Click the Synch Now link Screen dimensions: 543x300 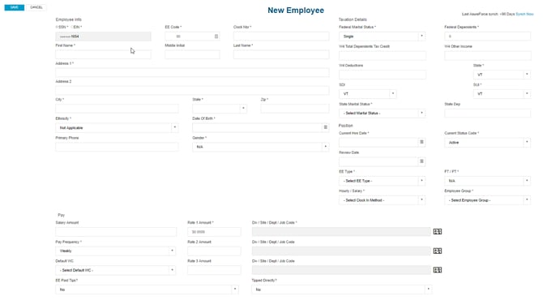point(524,15)
